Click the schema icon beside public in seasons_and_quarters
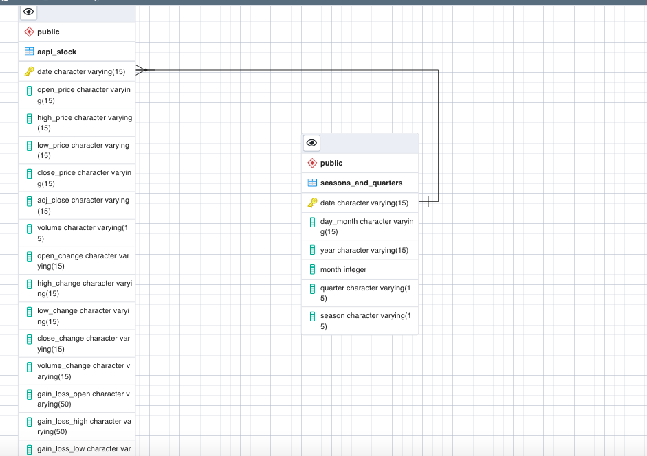Viewport: 647px width, 456px height. click(x=312, y=163)
